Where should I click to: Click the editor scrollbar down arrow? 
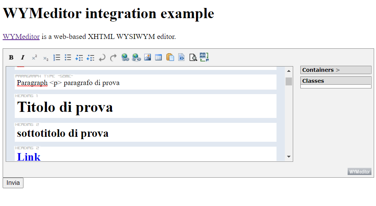(289, 156)
